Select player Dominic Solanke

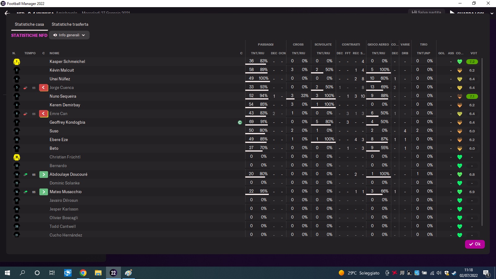pos(64,183)
